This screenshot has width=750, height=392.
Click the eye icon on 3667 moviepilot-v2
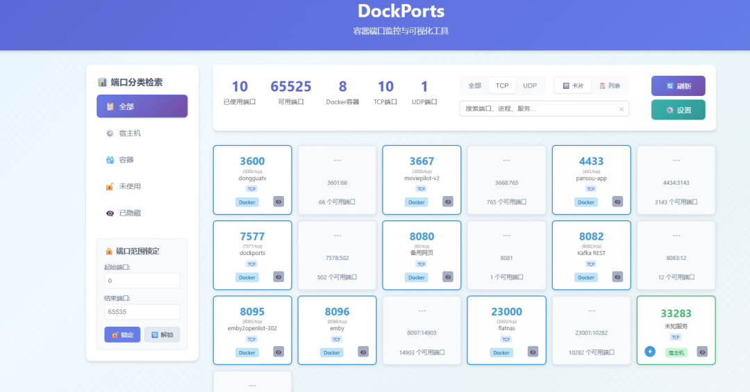point(448,202)
